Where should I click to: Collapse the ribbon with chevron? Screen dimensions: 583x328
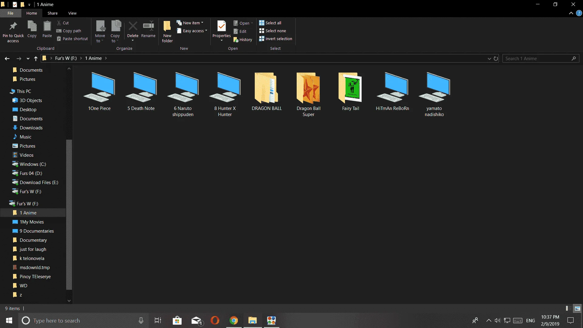571,13
